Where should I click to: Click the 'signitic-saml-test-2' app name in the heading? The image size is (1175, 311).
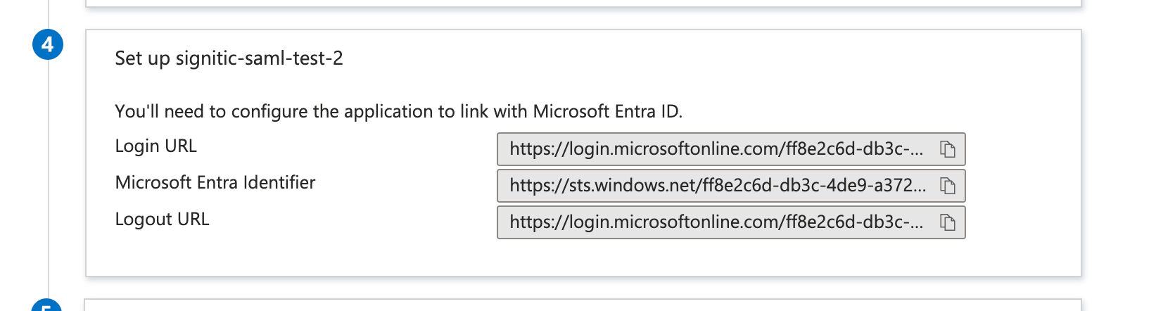(259, 58)
